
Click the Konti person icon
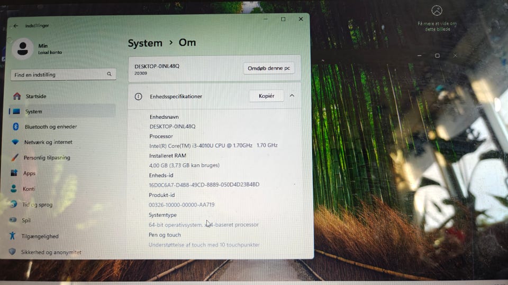[14, 188]
